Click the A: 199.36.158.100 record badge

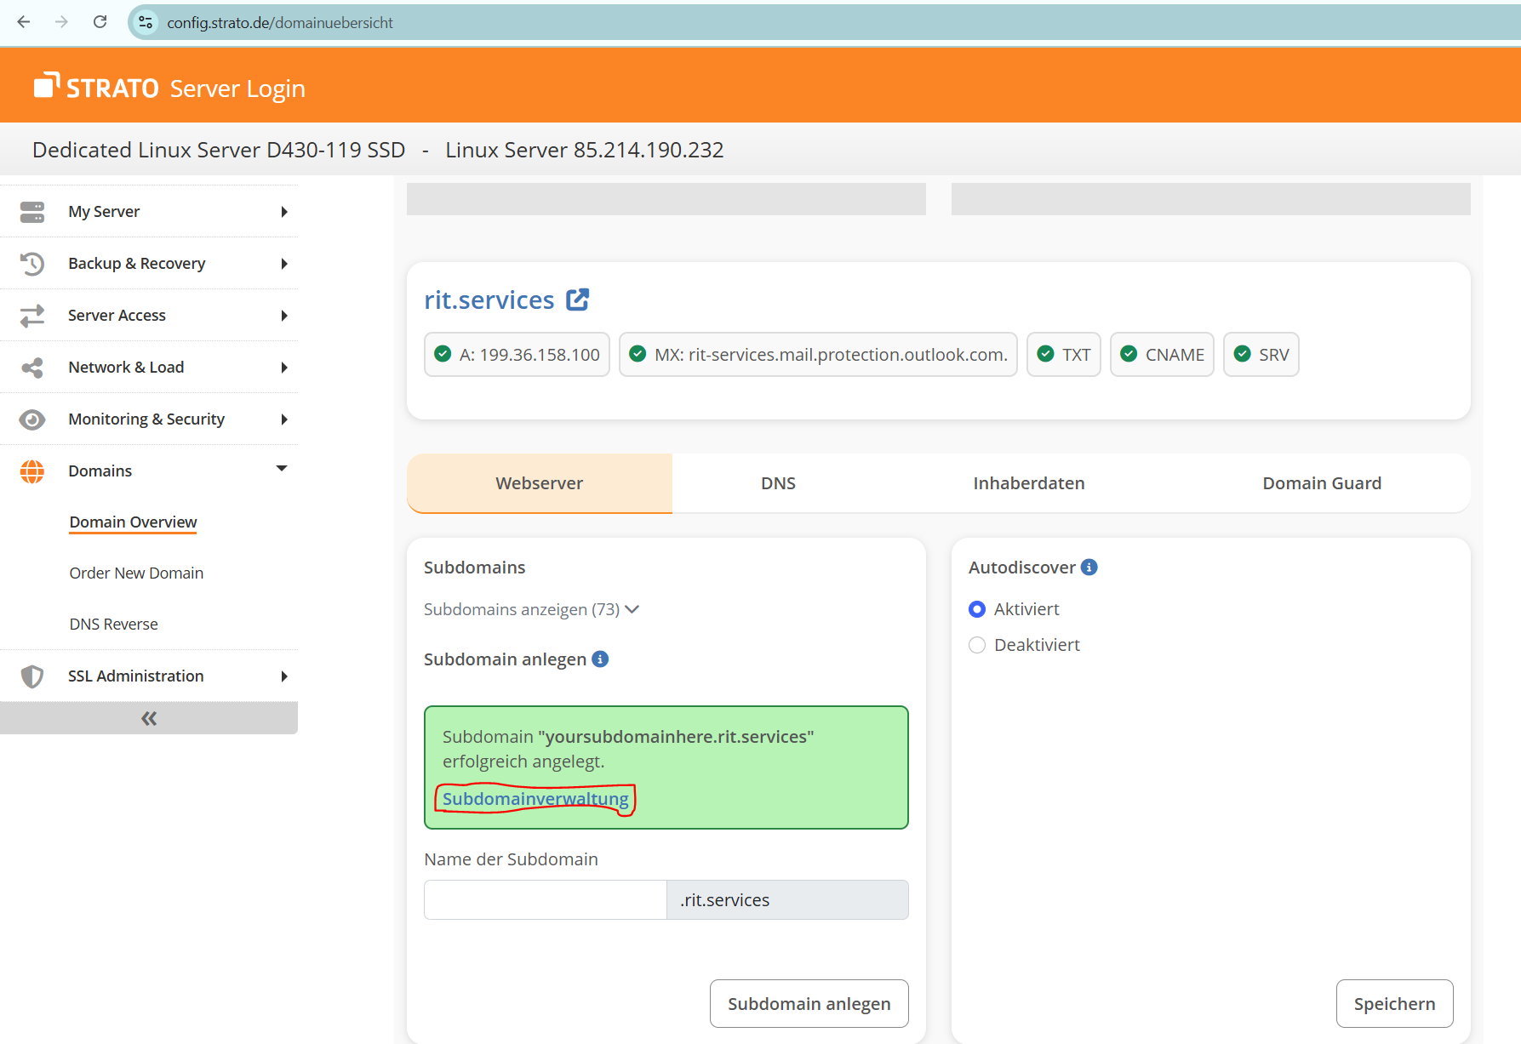tap(517, 354)
